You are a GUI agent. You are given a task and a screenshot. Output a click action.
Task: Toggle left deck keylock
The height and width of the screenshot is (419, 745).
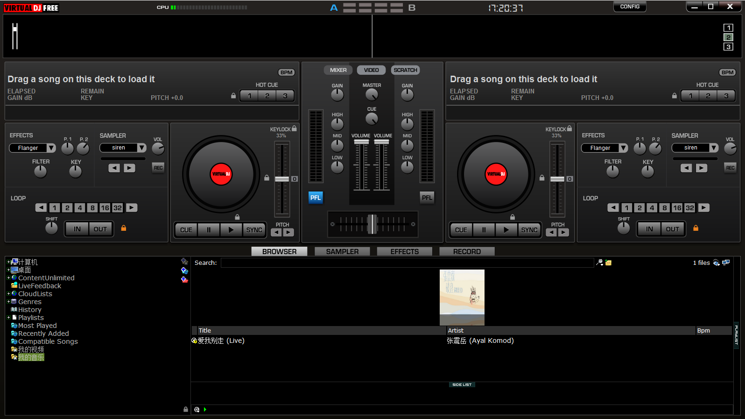tap(294, 128)
